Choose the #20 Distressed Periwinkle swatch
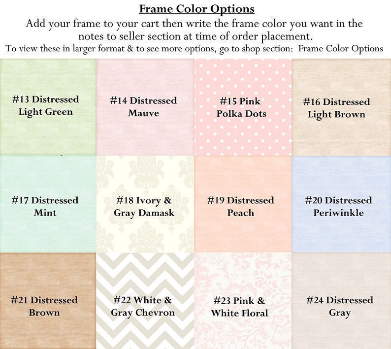Screen dimensions: 391x349 click(341, 204)
